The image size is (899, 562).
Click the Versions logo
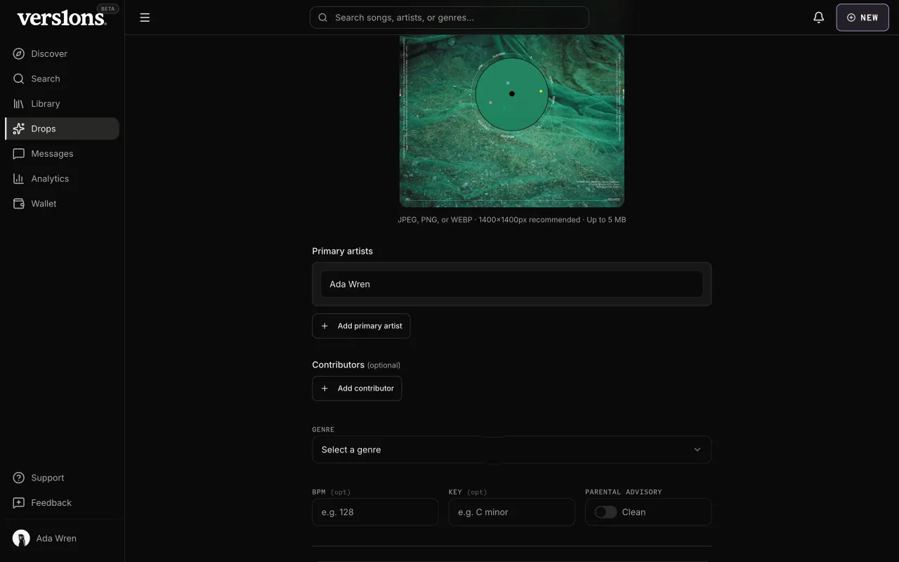[x=62, y=18]
